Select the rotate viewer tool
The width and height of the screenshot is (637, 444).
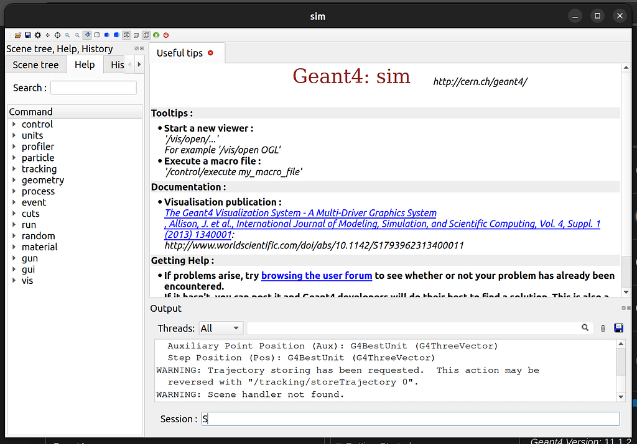(x=57, y=35)
